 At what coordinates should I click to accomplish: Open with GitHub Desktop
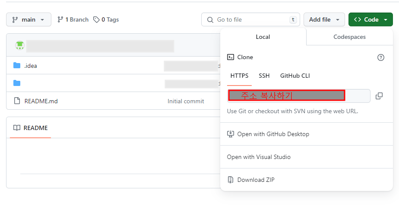tap(307, 134)
